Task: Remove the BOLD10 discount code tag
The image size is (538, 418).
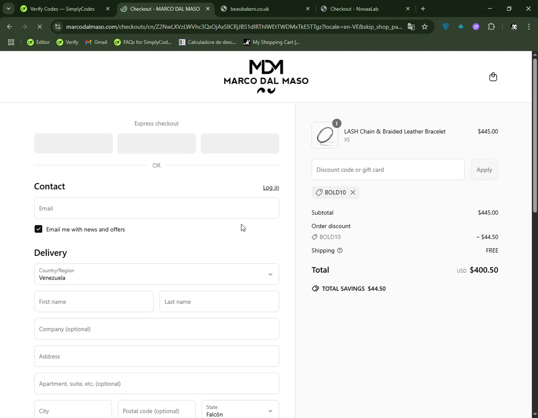Action: tap(353, 192)
